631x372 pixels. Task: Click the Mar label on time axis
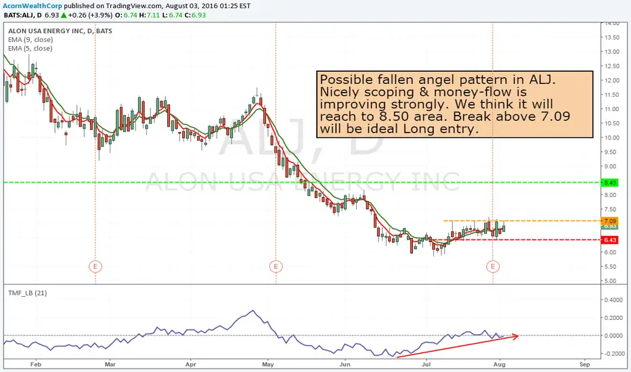(x=110, y=365)
